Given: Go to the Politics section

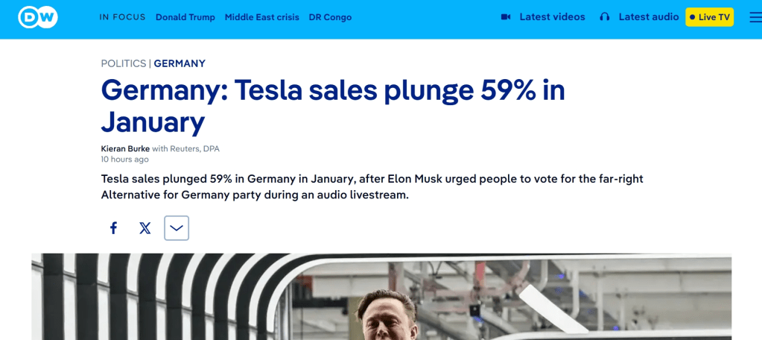Looking at the screenshot, I should (x=124, y=63).
